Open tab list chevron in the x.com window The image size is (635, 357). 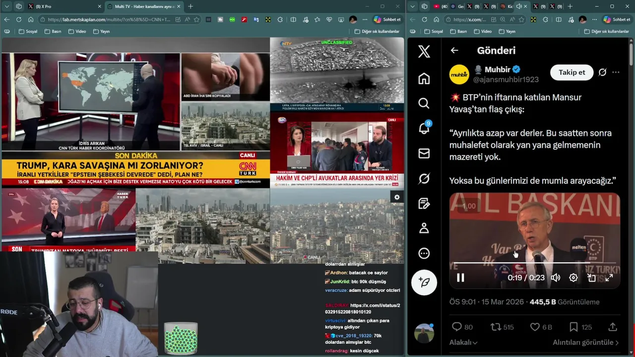point(412,6)
